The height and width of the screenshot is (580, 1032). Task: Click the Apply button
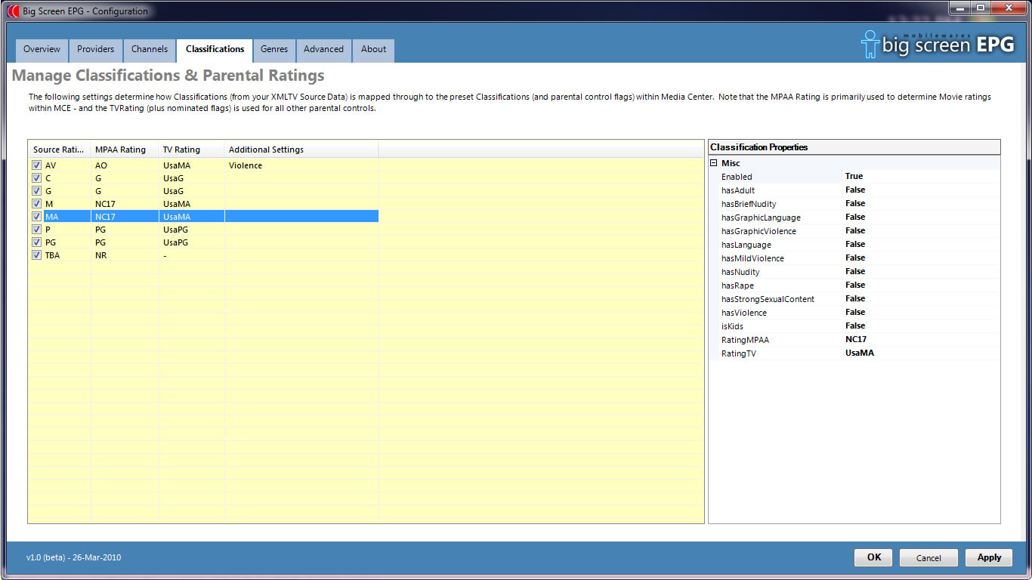(989, 557)
